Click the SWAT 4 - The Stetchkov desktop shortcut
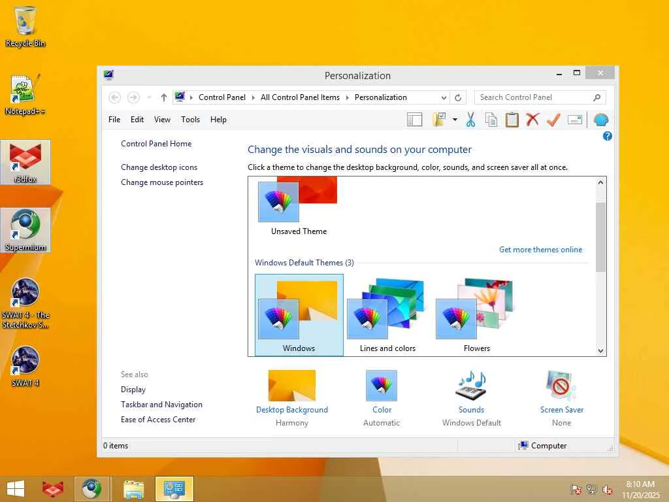 [x=25, y=303]
